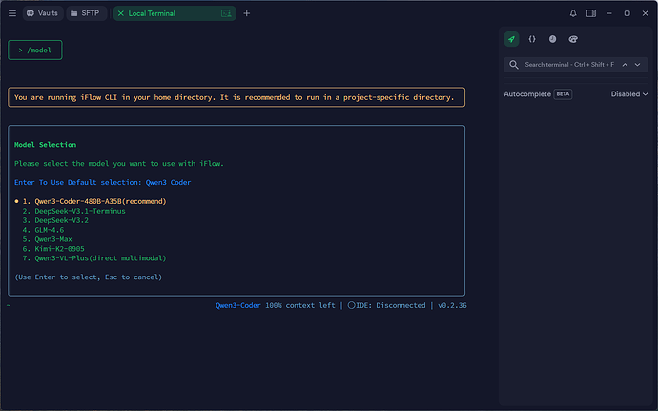The image size is (658, 411).
Task: Click version v0.2.36 in status bar
Action: coord(452,305)
